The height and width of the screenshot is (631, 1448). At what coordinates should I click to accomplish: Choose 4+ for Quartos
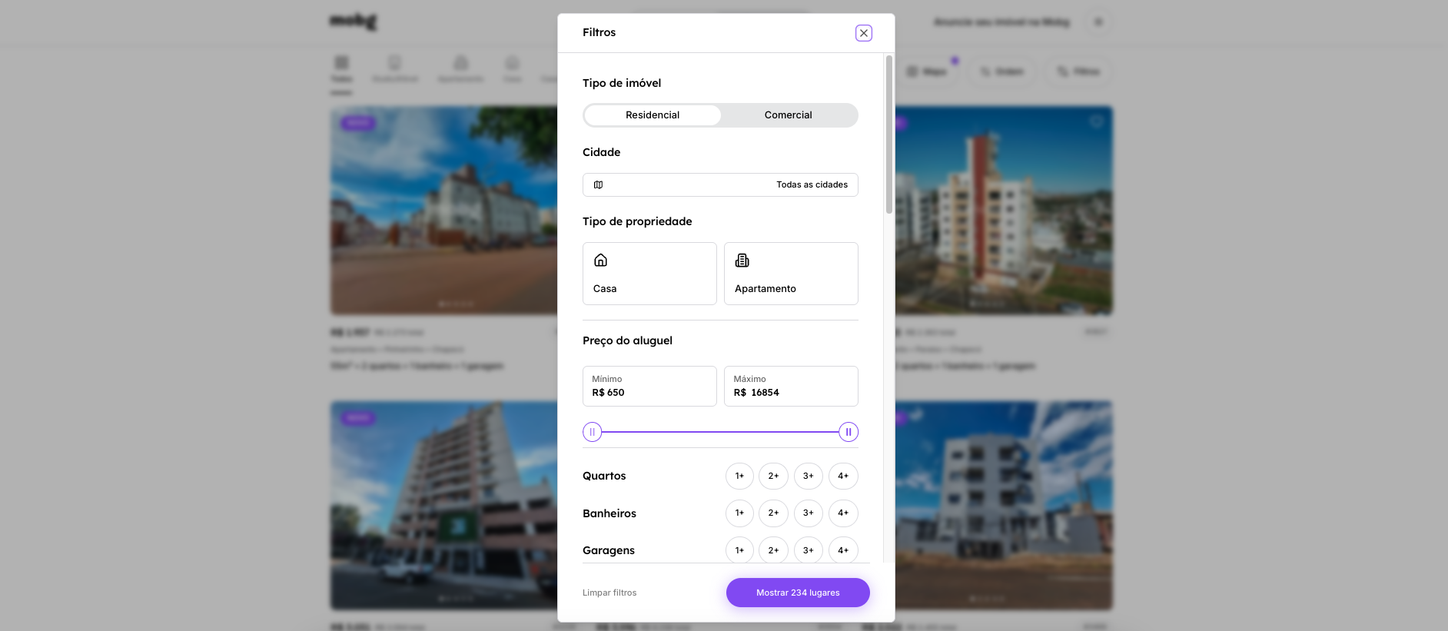843,476
